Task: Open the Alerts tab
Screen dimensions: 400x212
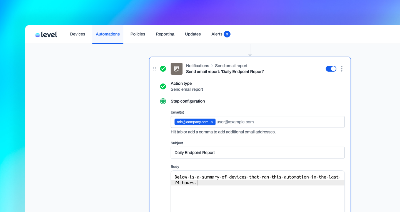Action: (217, 34)
